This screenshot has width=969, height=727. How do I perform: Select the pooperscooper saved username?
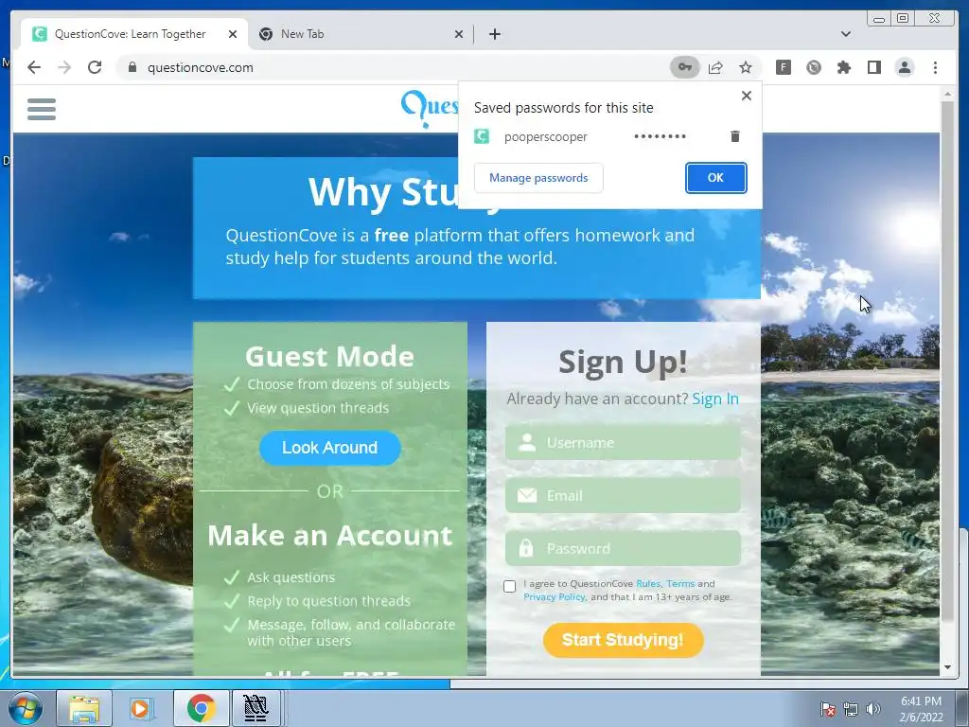[x=545, y=137]
